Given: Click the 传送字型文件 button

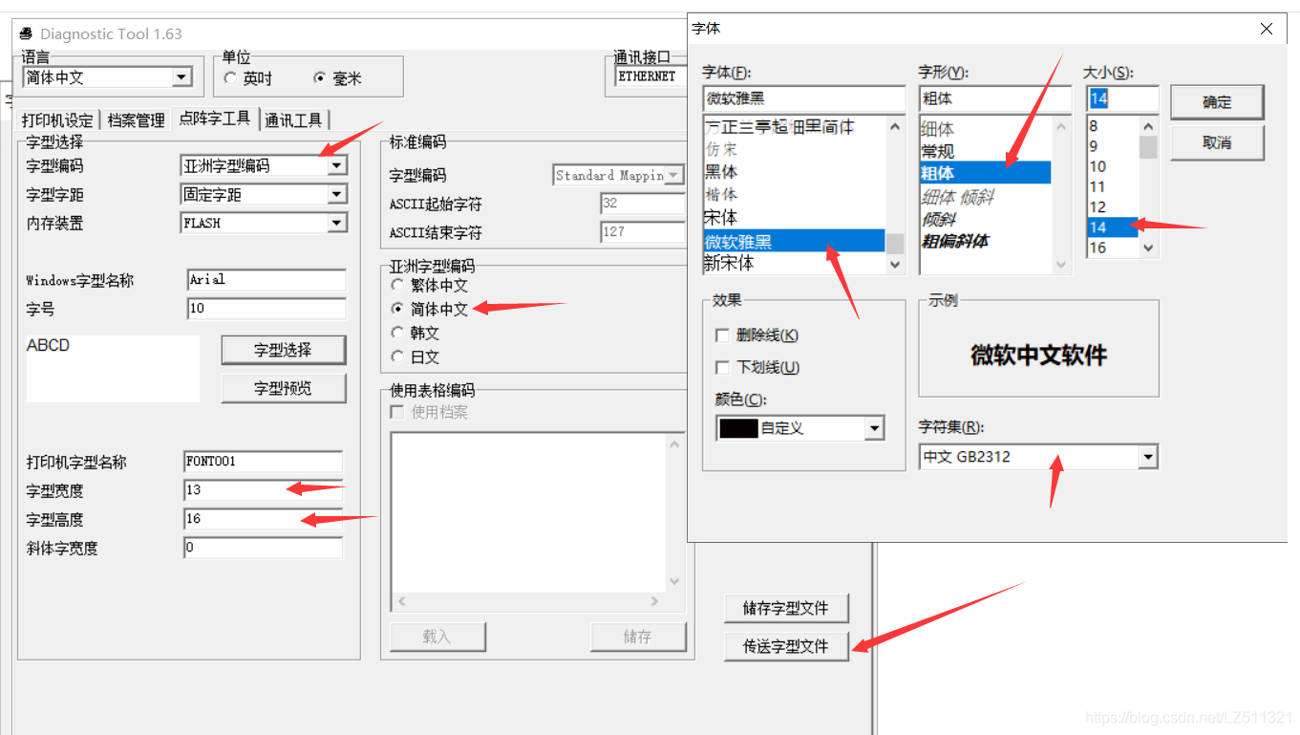Looking at the screenshot, I should tap(786, 646).
